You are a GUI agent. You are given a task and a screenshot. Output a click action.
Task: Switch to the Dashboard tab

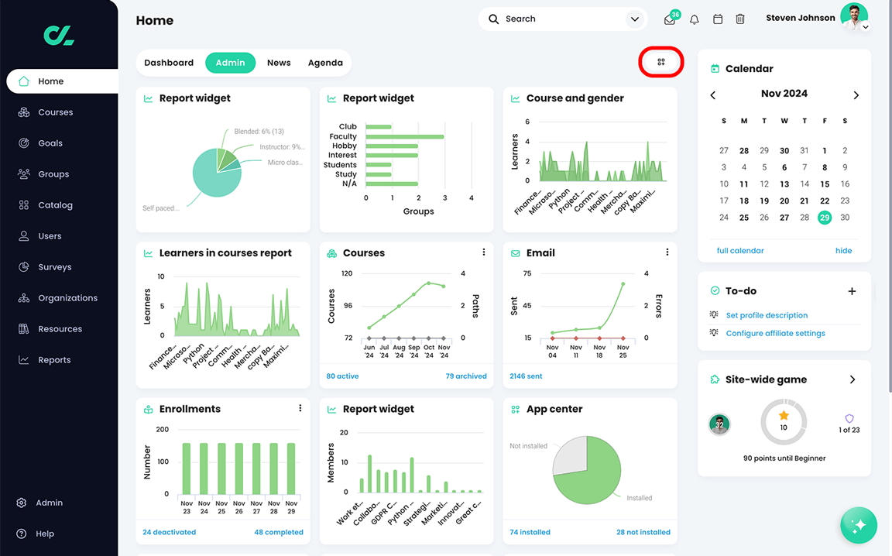tap(168, 63)
